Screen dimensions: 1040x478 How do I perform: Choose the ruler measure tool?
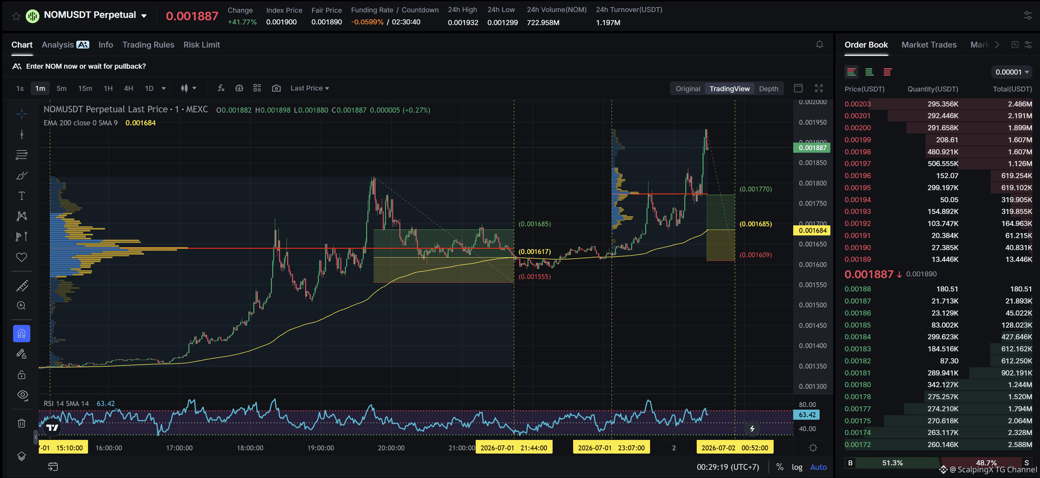(x=22, y=286)
